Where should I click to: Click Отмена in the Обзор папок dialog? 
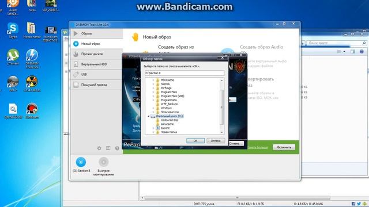216,141
